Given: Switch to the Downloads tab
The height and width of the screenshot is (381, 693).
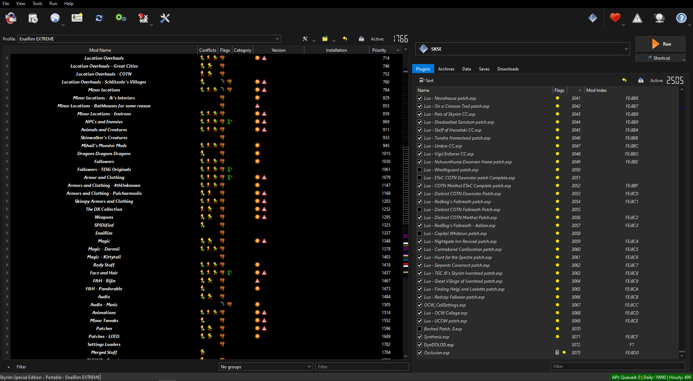Looking at the screenshot, I should [x=508, y=69].
